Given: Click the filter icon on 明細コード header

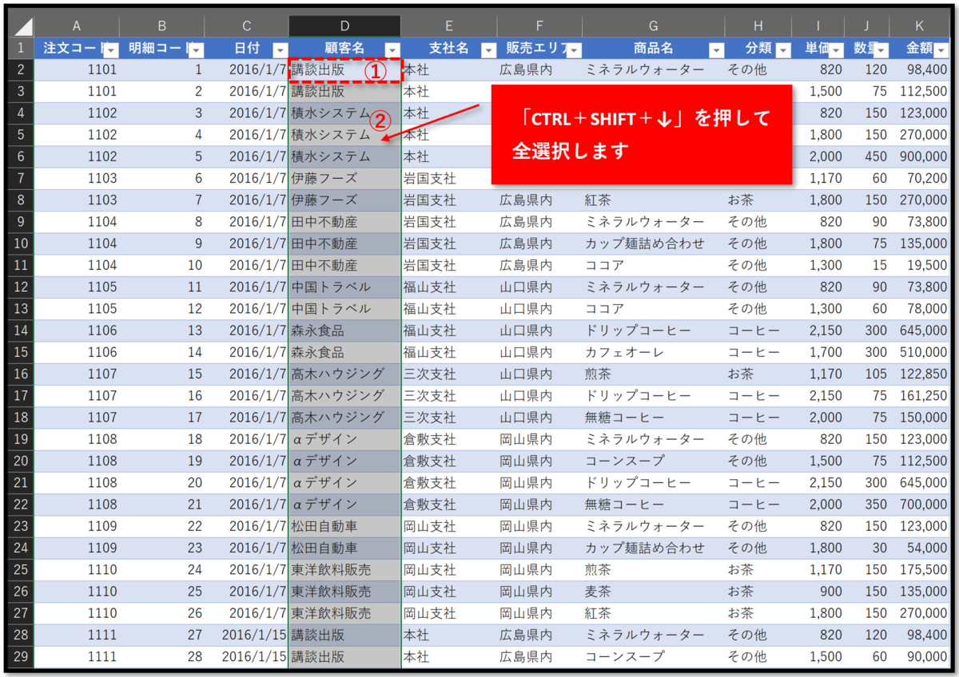Looking at the screenshot, I should [197, 49].
